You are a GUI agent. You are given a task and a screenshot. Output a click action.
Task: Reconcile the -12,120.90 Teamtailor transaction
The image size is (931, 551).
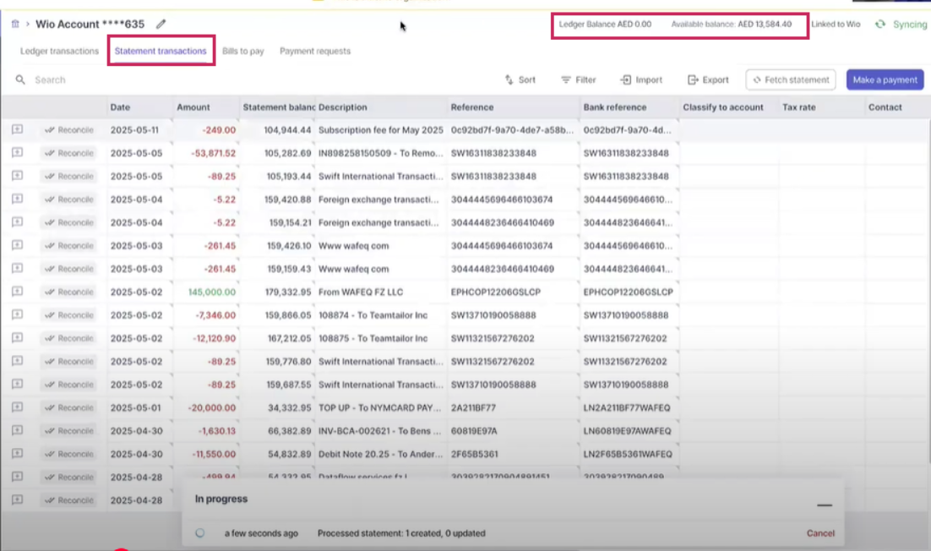[69, 338]
